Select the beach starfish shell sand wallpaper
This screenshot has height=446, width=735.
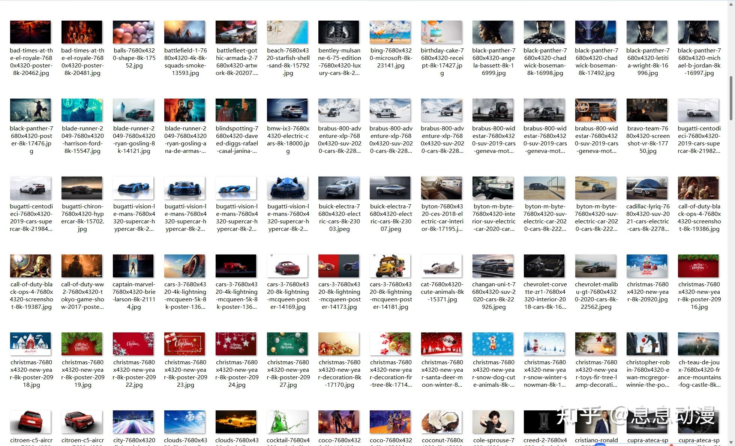287,32
